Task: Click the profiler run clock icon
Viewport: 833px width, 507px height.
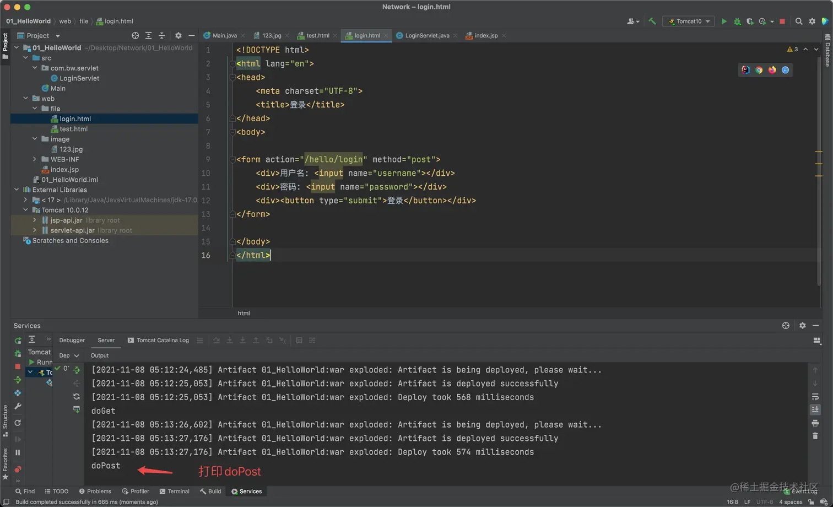Action: coord(762,21)
